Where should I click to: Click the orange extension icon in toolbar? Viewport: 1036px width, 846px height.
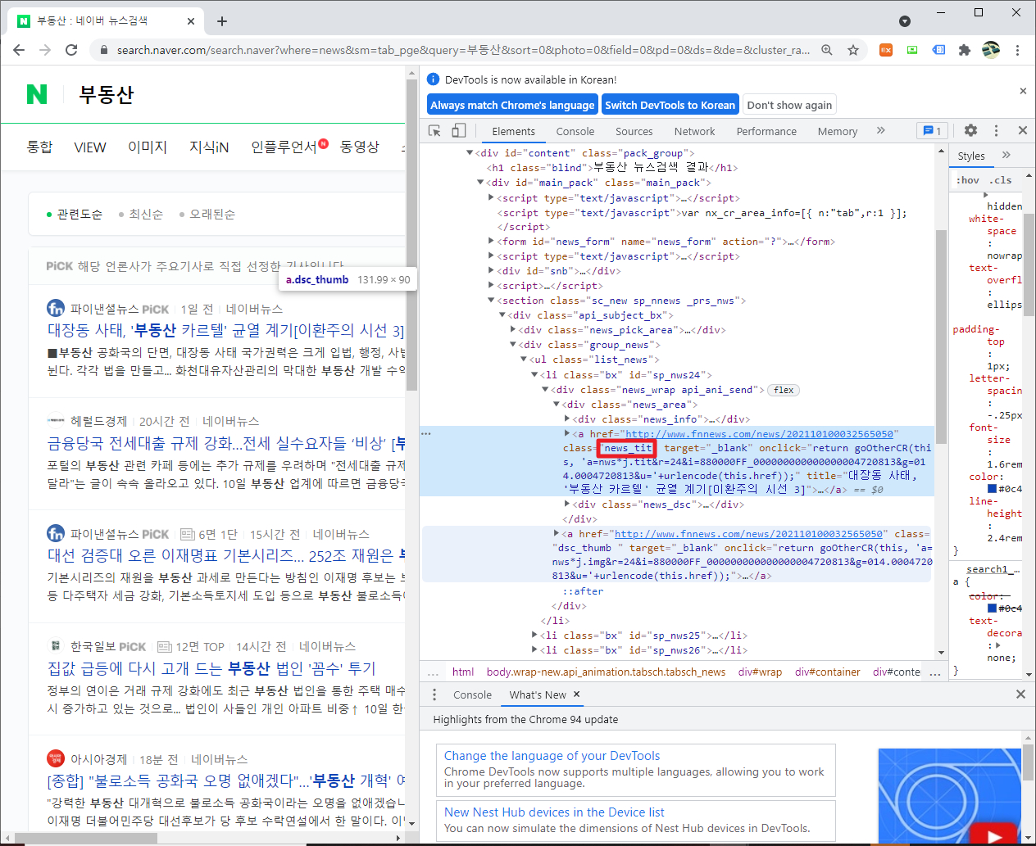click(886, 50)
